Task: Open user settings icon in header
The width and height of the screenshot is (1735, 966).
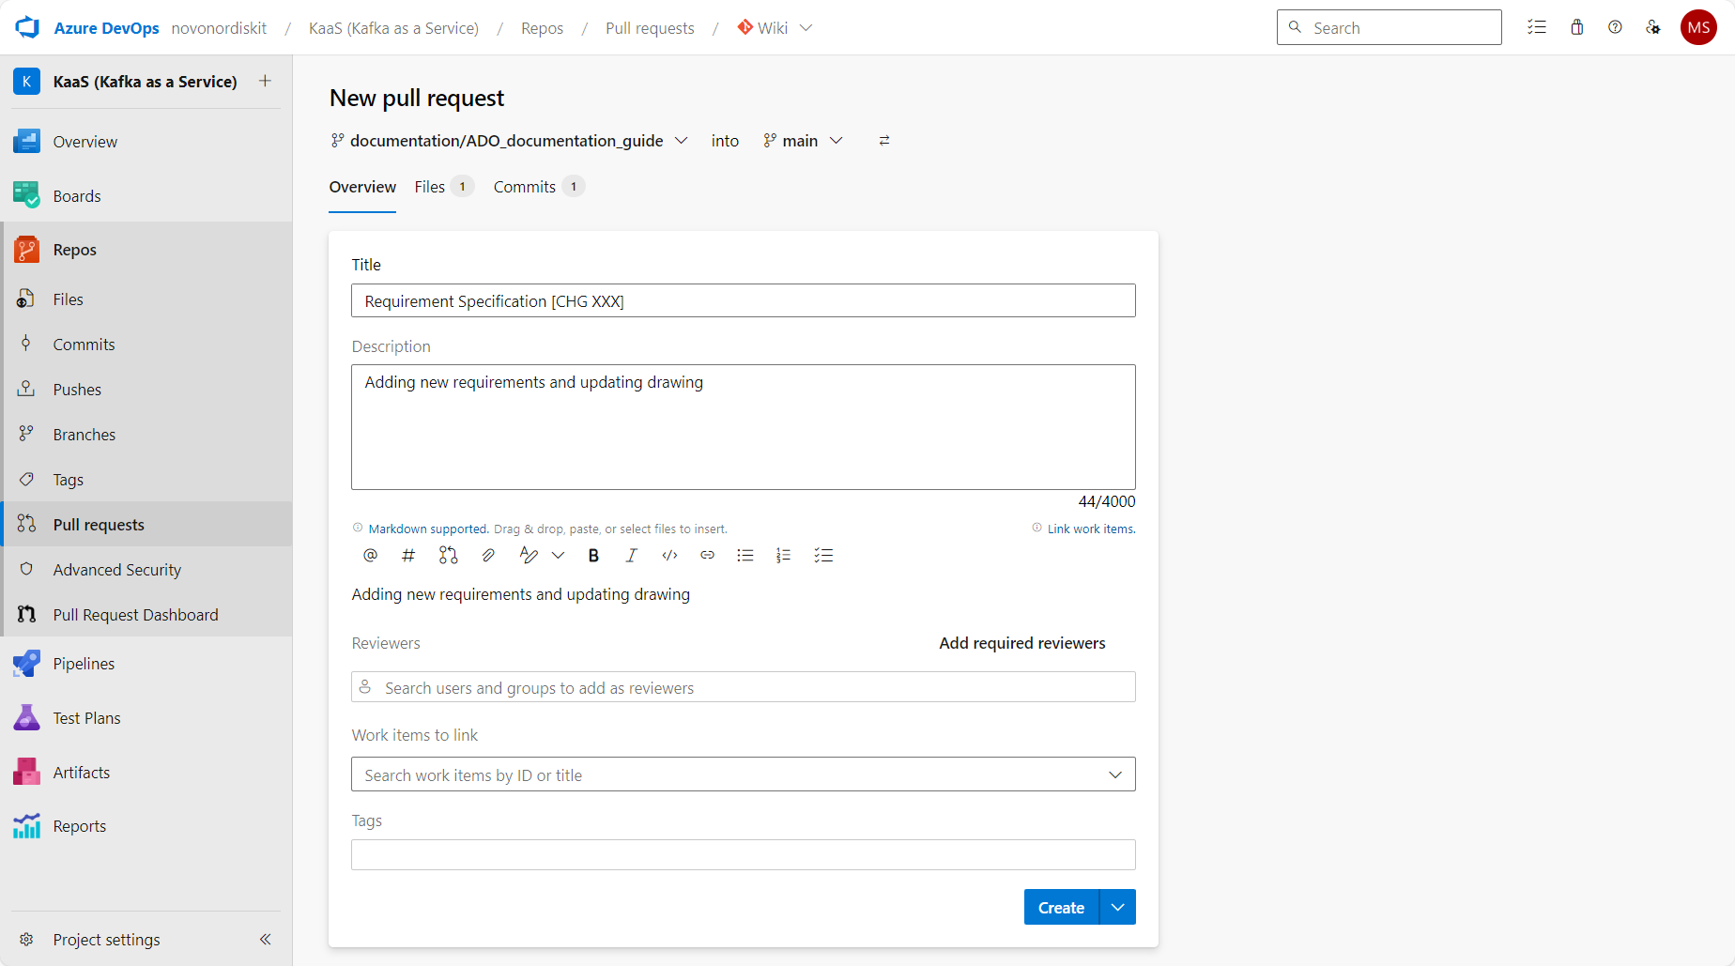Action: coord(1653,27)
